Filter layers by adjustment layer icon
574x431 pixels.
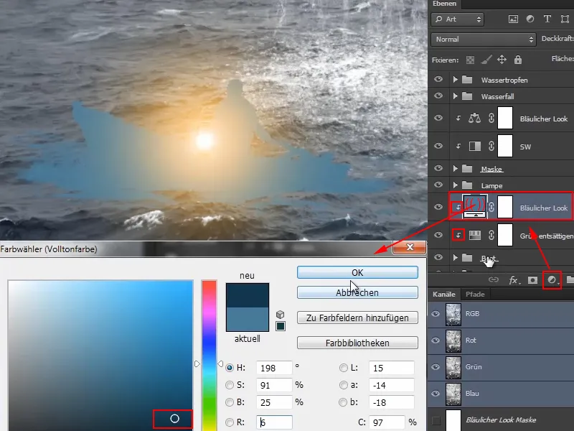530,19
